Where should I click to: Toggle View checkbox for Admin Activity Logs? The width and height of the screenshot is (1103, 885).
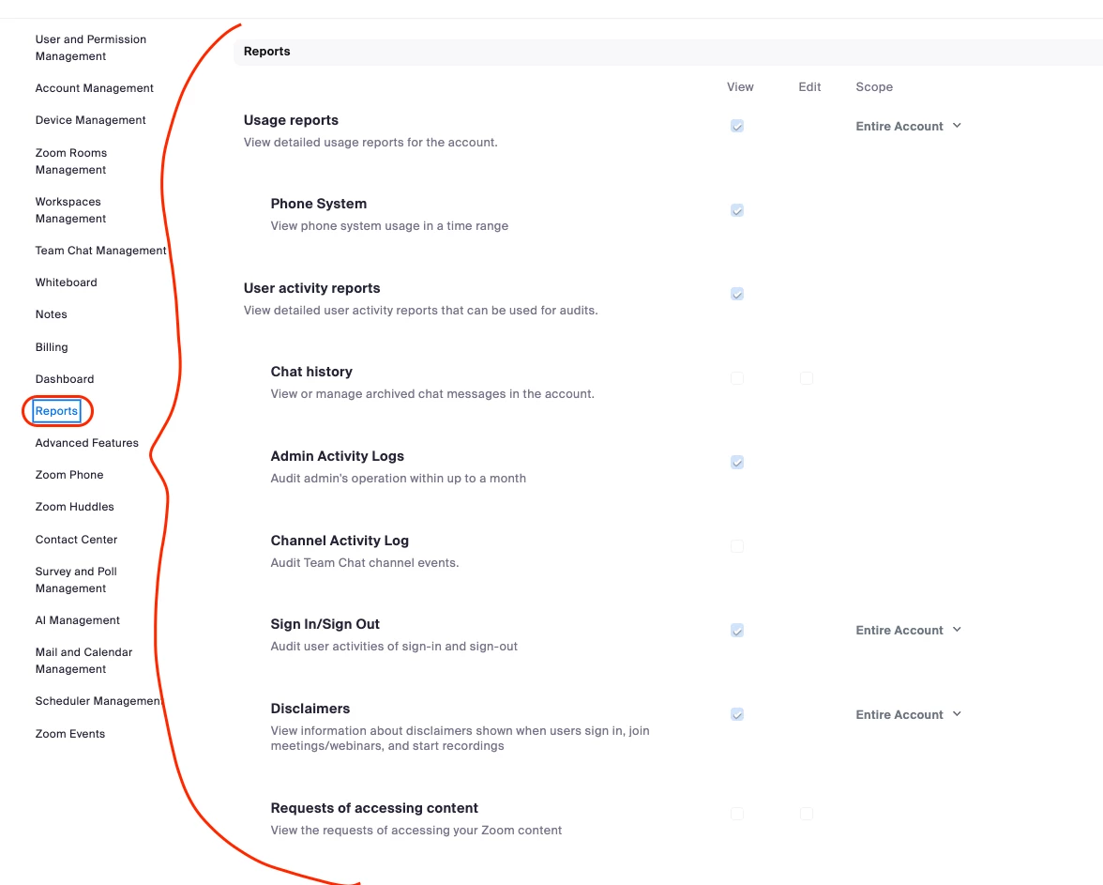(x=737, y=462)
